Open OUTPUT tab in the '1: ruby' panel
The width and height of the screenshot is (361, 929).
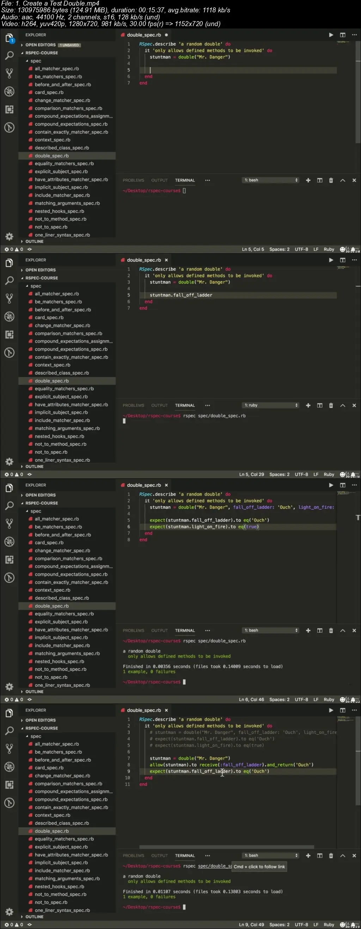click(x=160, y=405)
